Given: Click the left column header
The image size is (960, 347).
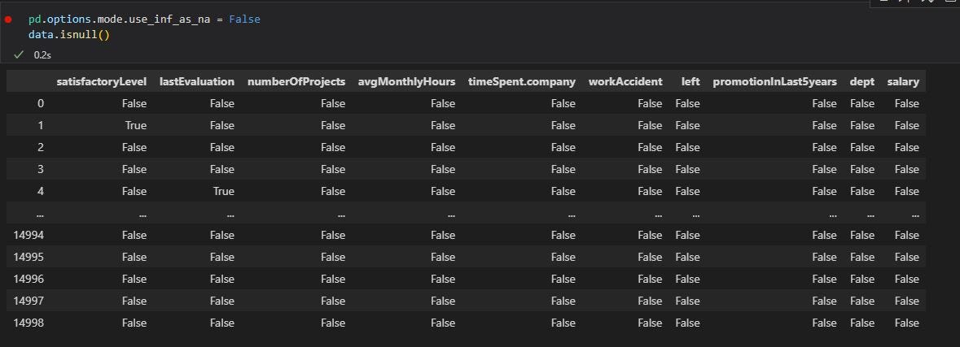Looking at the screenshot, I should click(690, 81).
